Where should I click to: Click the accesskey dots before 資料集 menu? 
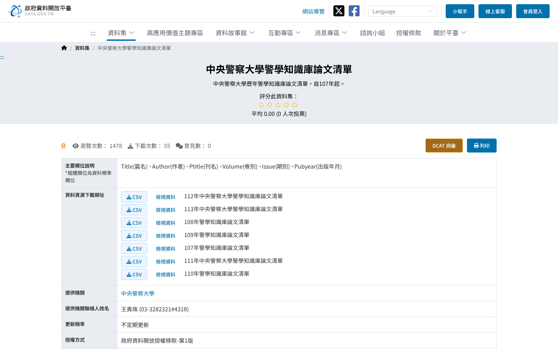click(x=93, y=34)
